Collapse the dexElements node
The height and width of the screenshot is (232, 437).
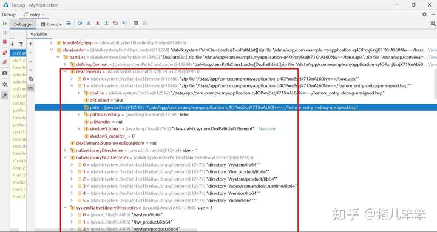pos(65,71)
